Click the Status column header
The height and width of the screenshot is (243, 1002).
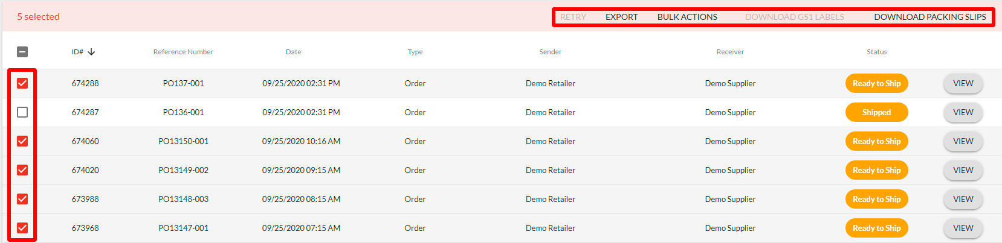coord(876,52)
